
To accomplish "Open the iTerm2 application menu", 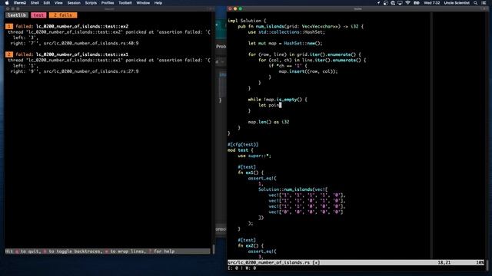I will point(20,3).
